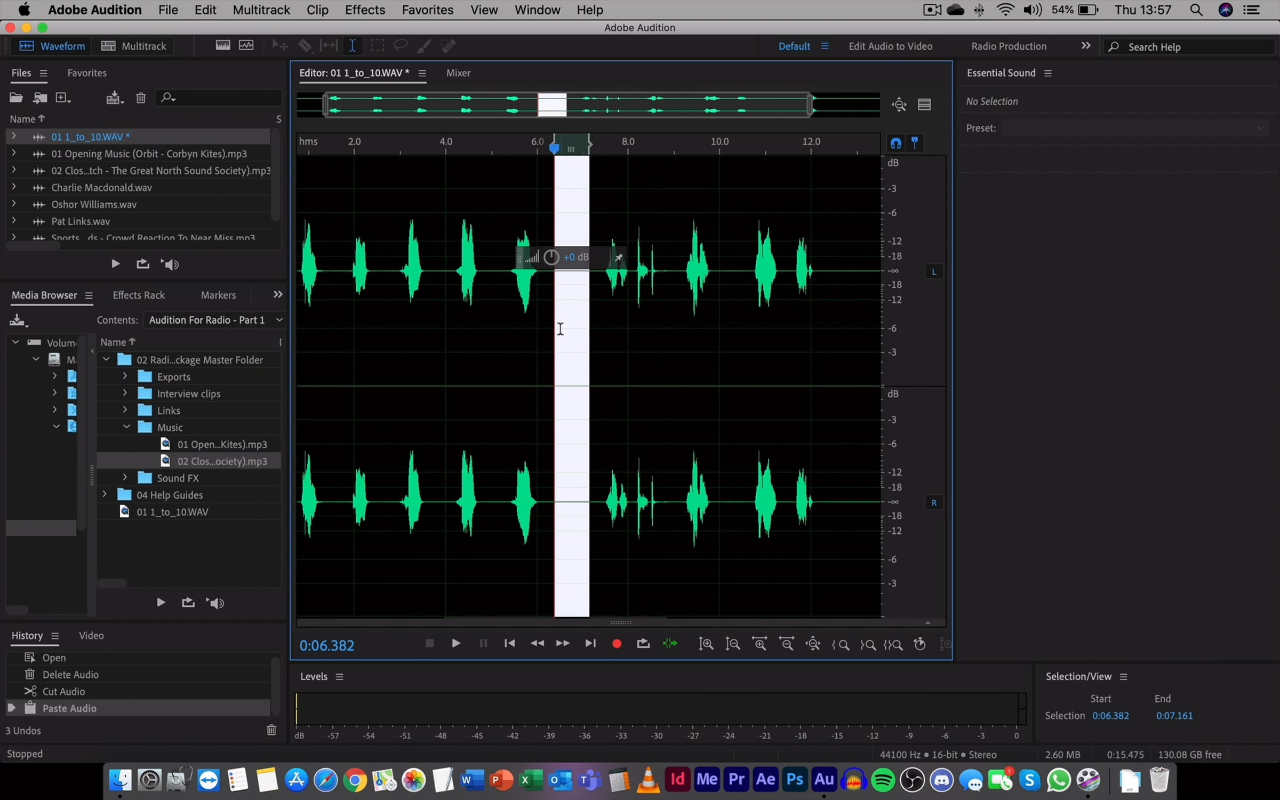Open the Contents folder dropdown
Screen dimensions: 1280x800
click(278, 320)
